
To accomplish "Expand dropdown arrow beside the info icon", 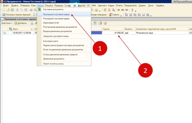I will [x=100, y=11].
